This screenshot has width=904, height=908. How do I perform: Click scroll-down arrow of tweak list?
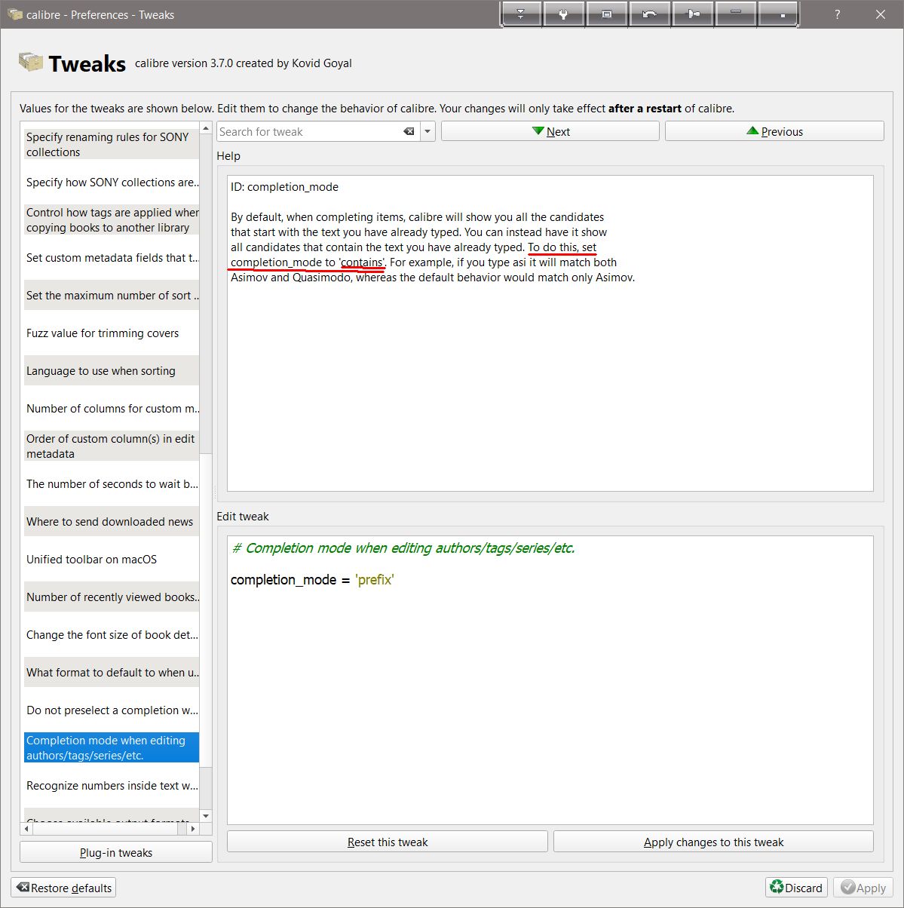(206, 816)
